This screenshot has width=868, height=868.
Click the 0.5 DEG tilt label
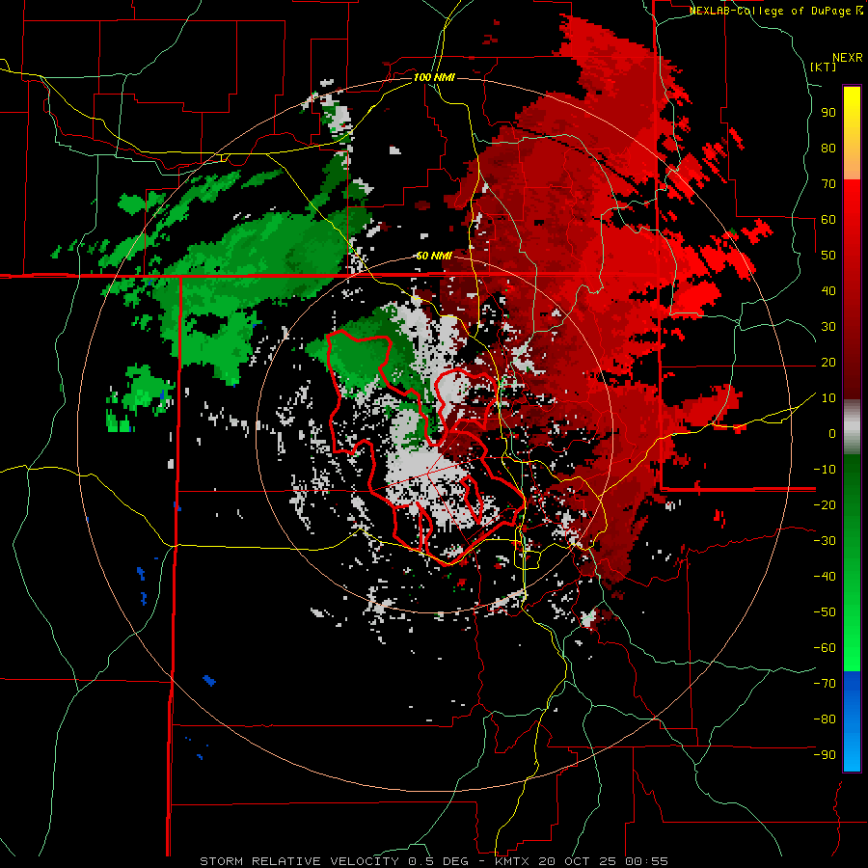click(x=439, y=861)
